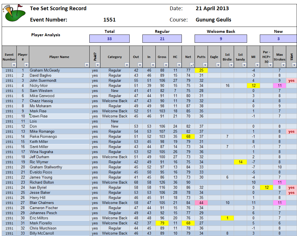Click the Regular count box showing 21

pyautogui.click(x=162, y=39)
